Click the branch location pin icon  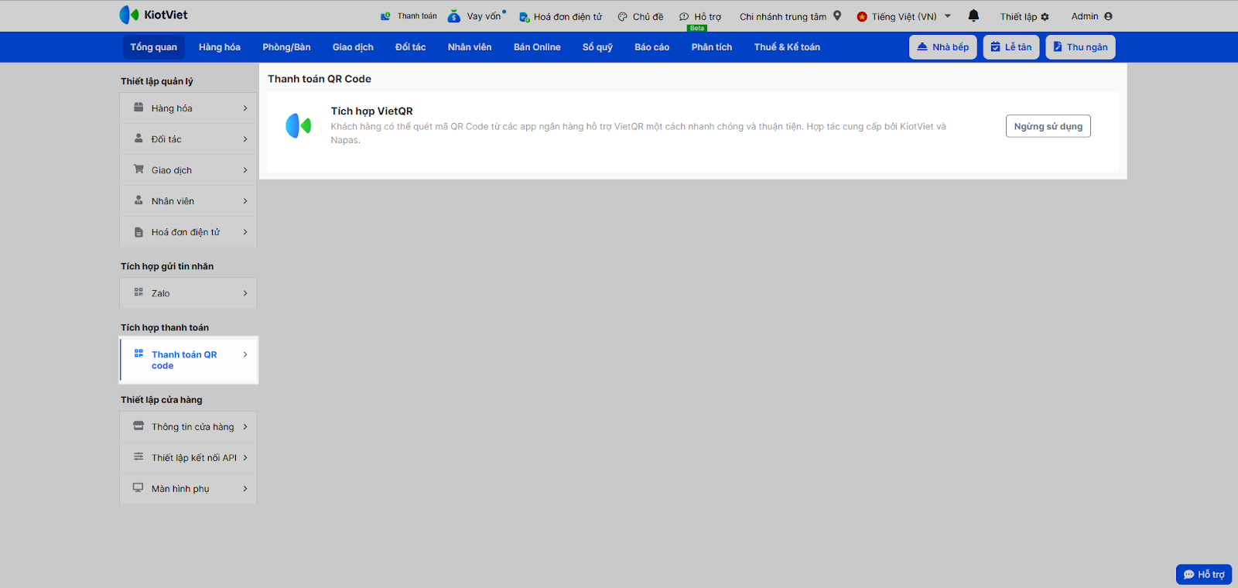click(x=837, y=15)
